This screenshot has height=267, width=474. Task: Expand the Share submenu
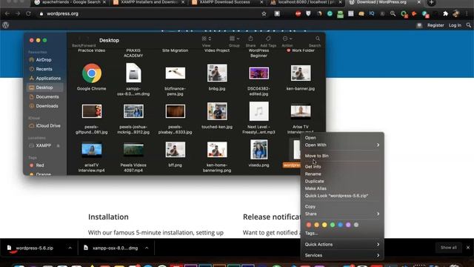[x=342, y=214]
